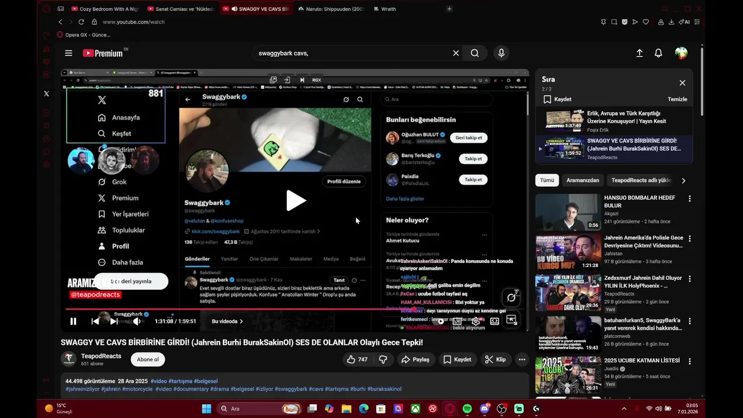Open Spotify from the taskbar

click(x=467, y=409)
